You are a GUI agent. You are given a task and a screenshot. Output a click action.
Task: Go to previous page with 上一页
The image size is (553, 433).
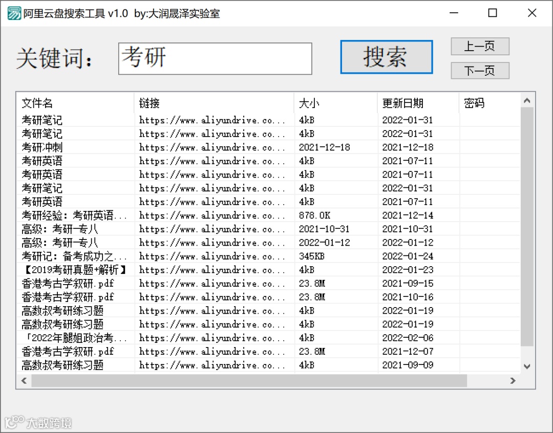tap(480, 46)
